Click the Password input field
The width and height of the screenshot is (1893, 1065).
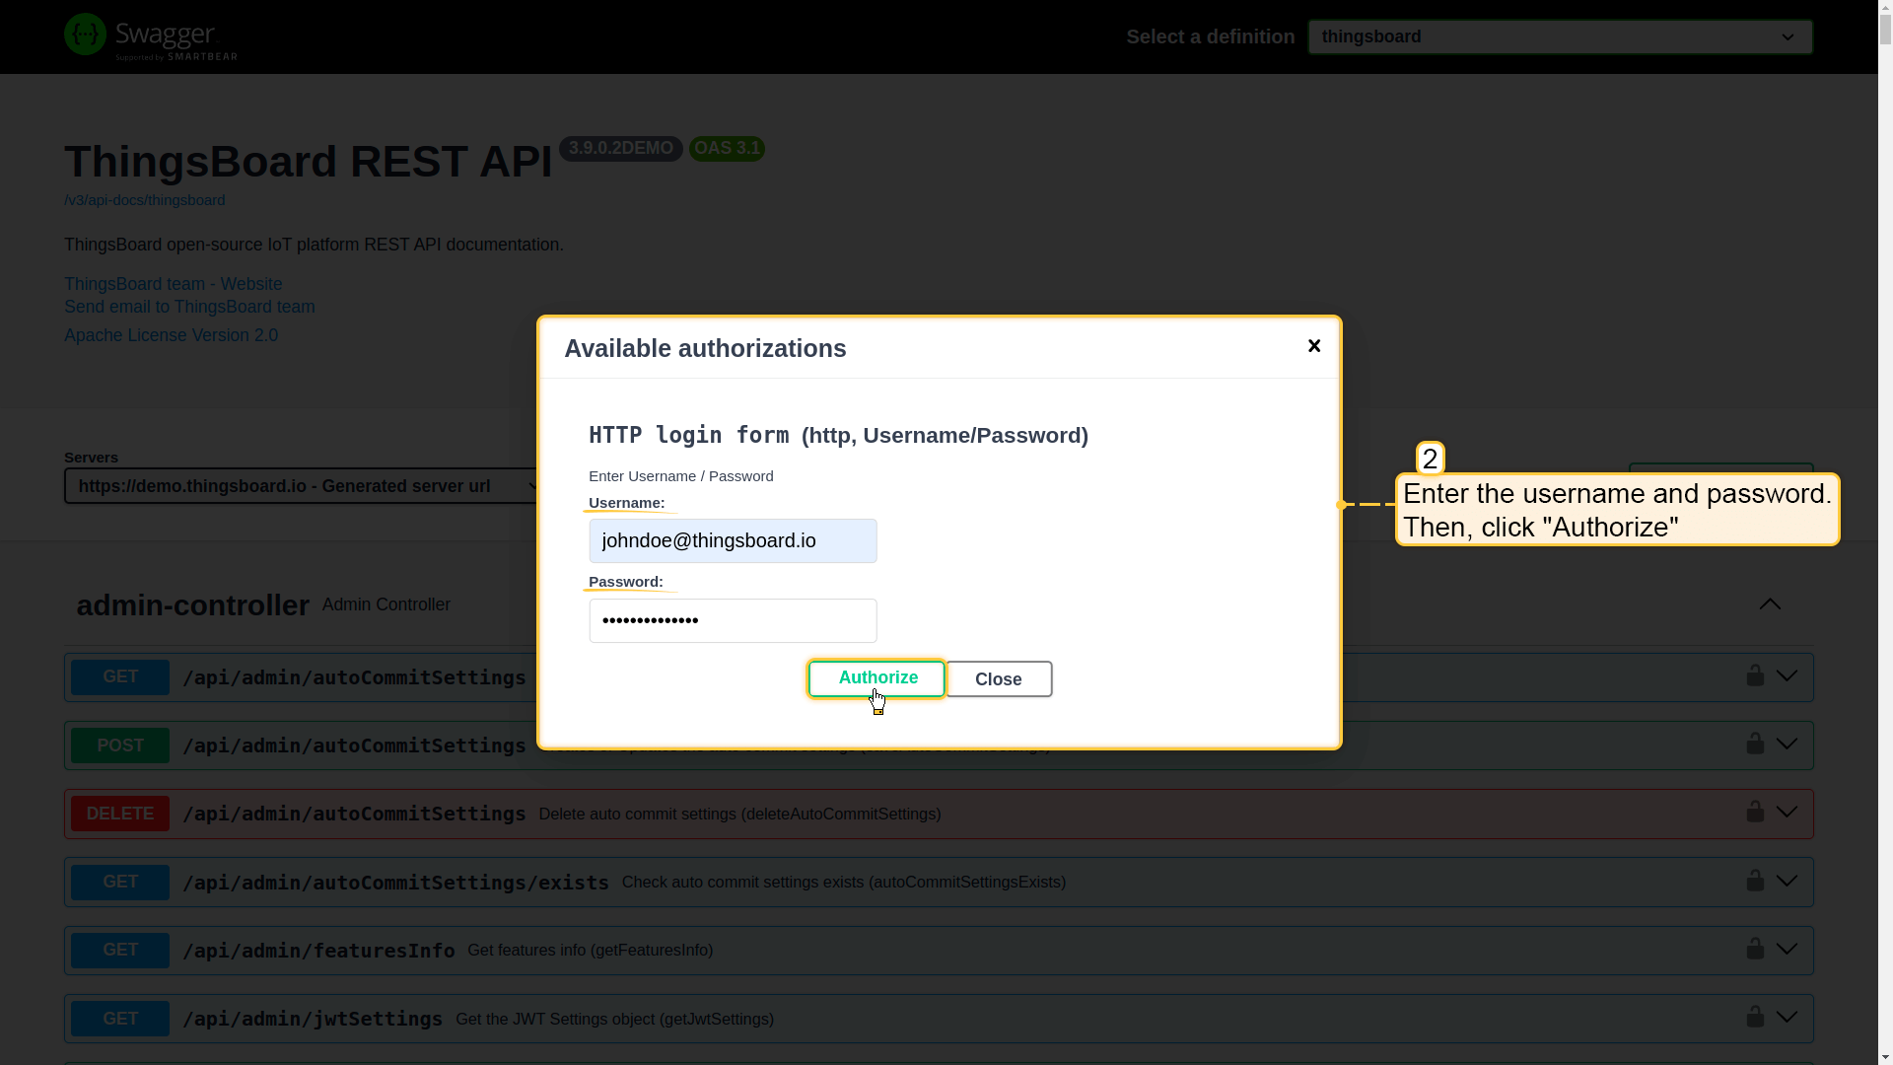coord(733,621)
